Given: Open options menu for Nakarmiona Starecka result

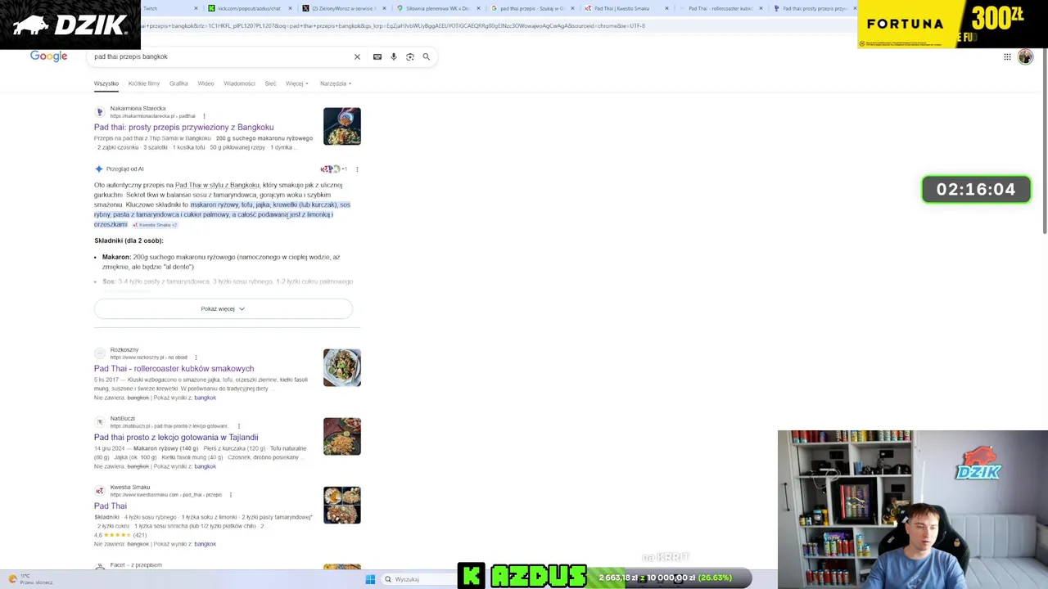Looking at the screenshot, I should (204, 116).
